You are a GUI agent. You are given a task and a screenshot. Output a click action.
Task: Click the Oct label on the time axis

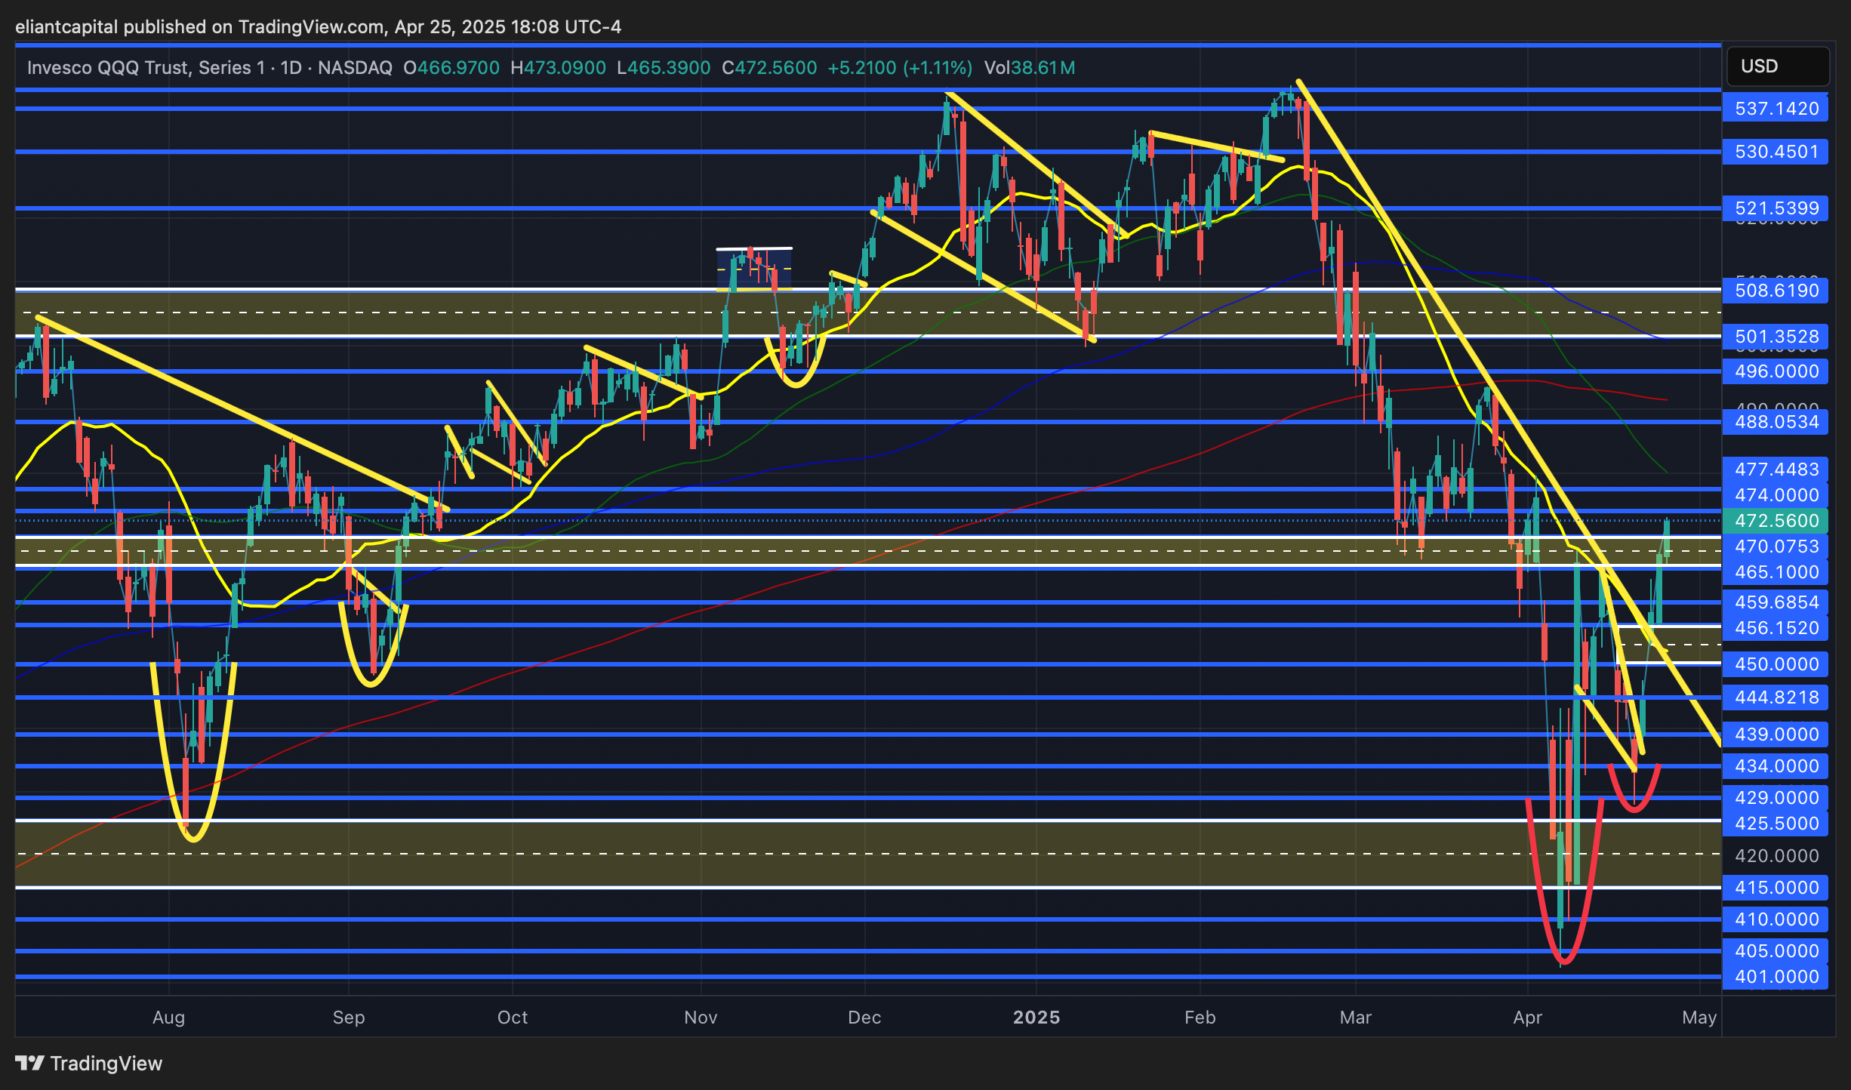(x=513, y=1018)
